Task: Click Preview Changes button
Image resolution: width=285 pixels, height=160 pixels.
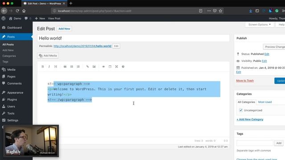Action: pos(274,47)
